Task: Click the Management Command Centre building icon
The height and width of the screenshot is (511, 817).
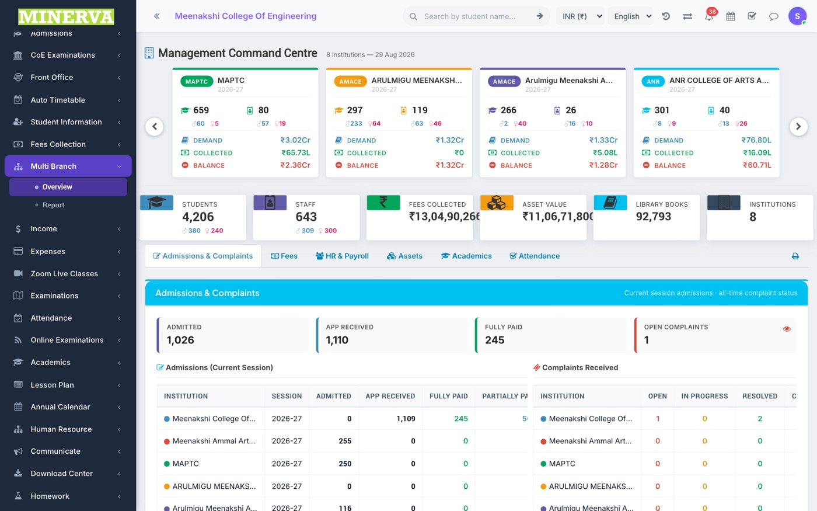Action: 149,53
